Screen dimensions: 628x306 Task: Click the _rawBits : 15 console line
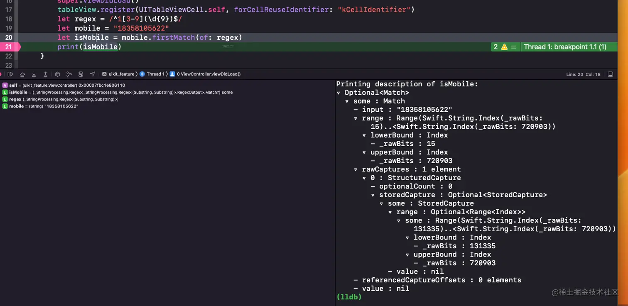click(402, 144)
